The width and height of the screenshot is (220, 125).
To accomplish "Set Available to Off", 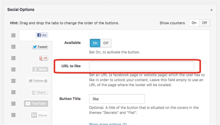I will coord(106,43).
